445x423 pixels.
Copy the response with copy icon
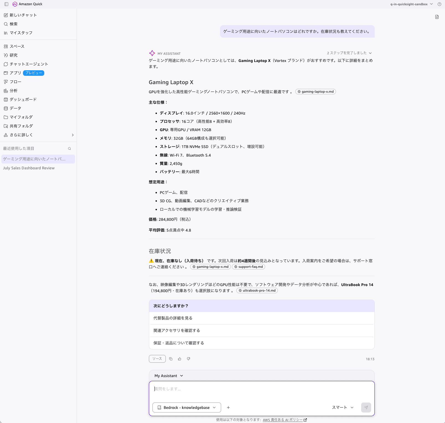(x=171, y=359)
